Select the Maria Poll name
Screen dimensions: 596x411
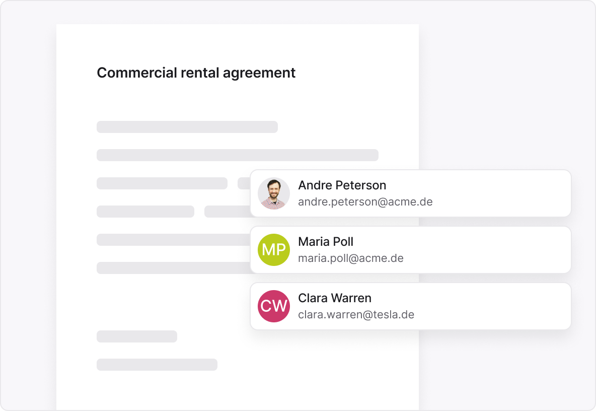point(326,242)
